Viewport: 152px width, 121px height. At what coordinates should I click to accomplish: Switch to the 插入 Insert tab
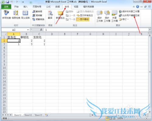point(26,7)
